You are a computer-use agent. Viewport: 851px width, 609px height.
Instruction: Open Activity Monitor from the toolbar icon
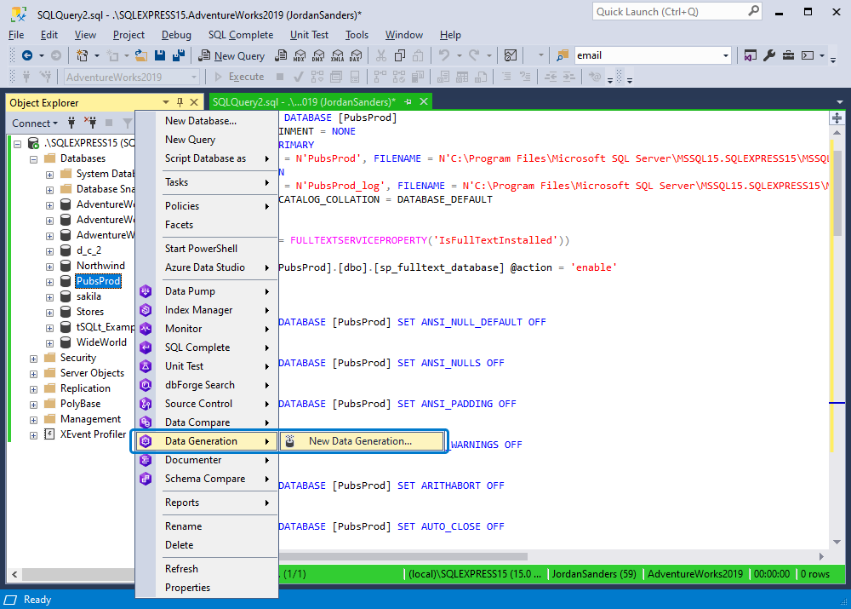pos(510,55)
